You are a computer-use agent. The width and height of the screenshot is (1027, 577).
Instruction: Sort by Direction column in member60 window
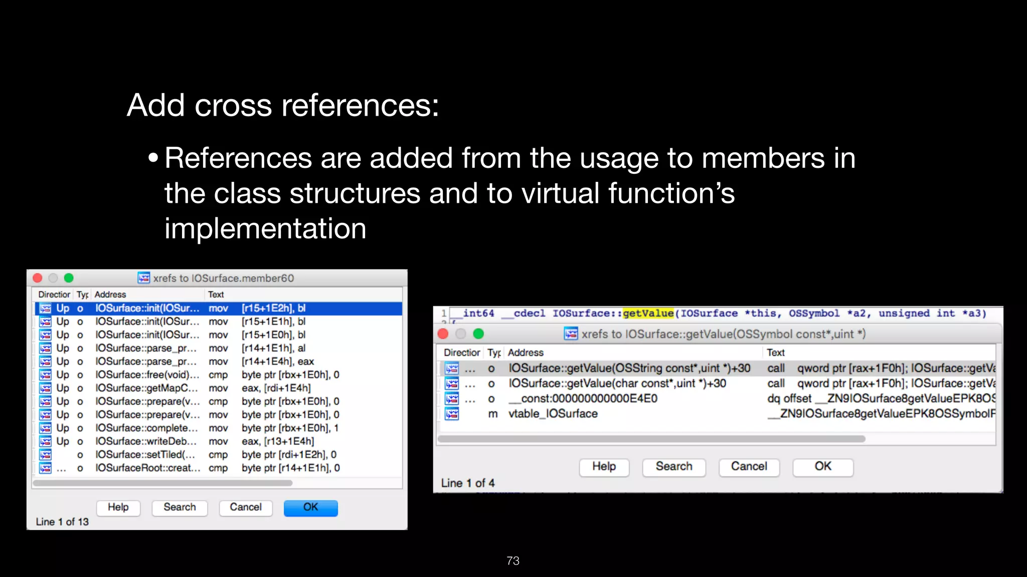pyautogui.click(x=54, y=295)
